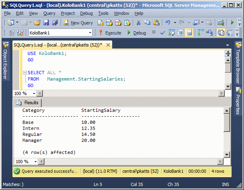This screenshot has width=244, height=190.
Task: Click the Paste clipboard icon
Action: [156, 22]
